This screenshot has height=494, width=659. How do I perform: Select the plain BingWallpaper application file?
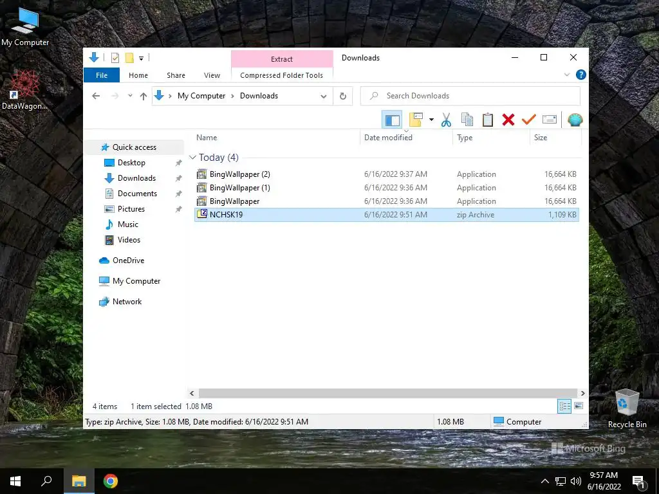(x=386, y=201)
